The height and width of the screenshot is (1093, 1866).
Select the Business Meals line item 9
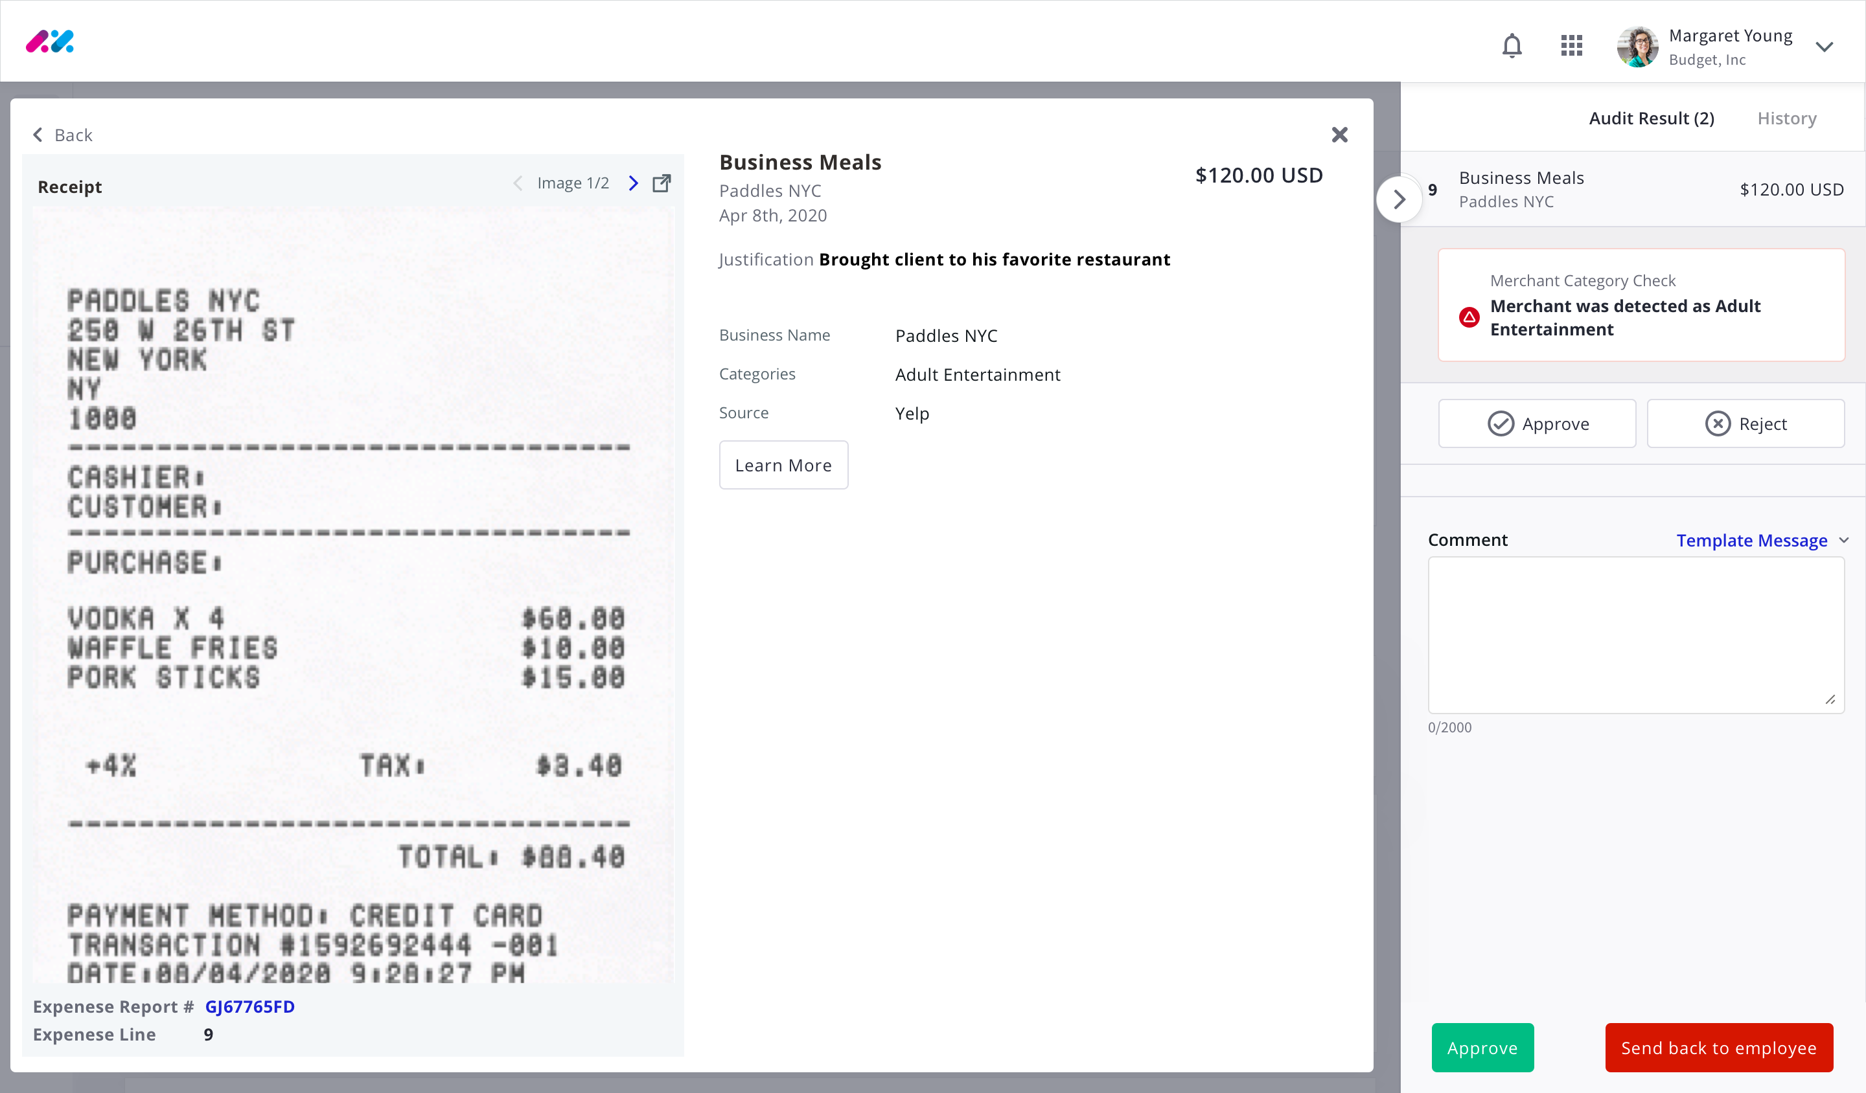[1633, 190]
